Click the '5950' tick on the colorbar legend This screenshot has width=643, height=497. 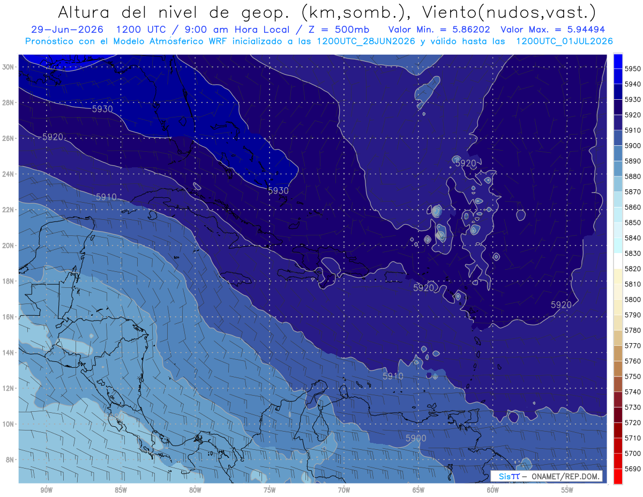pyautogui.click(x=632, y=69)
